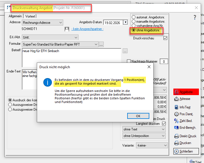Viewport: 204px width, 163px height.
Task: Open Zahl.Bed. payment terms percent button
Action: 184,121
